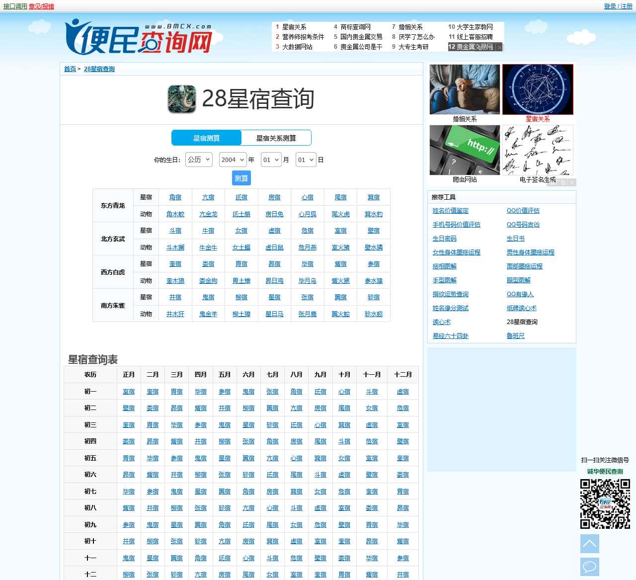Image resolution: width=636 pixels, height=580 pixels.
Task: Open the 生日书 tool link
Action: coord(516,239)
